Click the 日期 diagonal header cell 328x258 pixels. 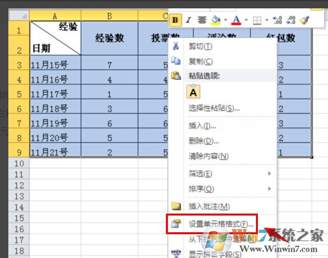[55, 38]
